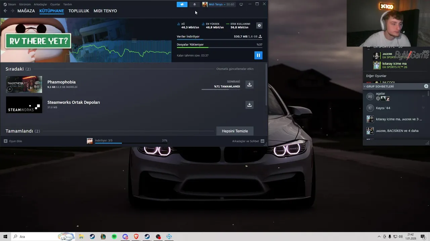Click the download queue scrollbar
430x241 pixels.
pyautogui.click(x=267, y=85)
